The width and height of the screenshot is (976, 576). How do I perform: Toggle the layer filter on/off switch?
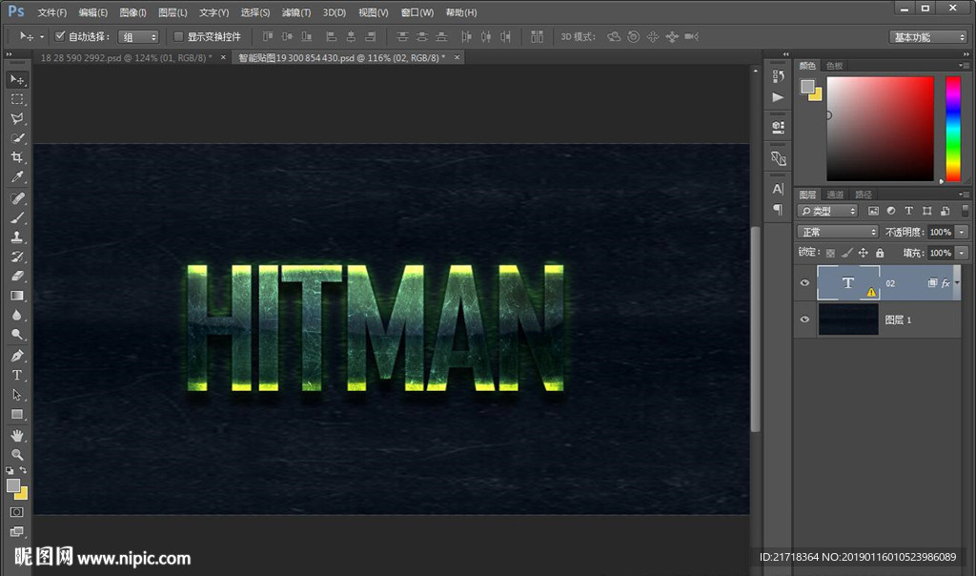pos(966,211)
